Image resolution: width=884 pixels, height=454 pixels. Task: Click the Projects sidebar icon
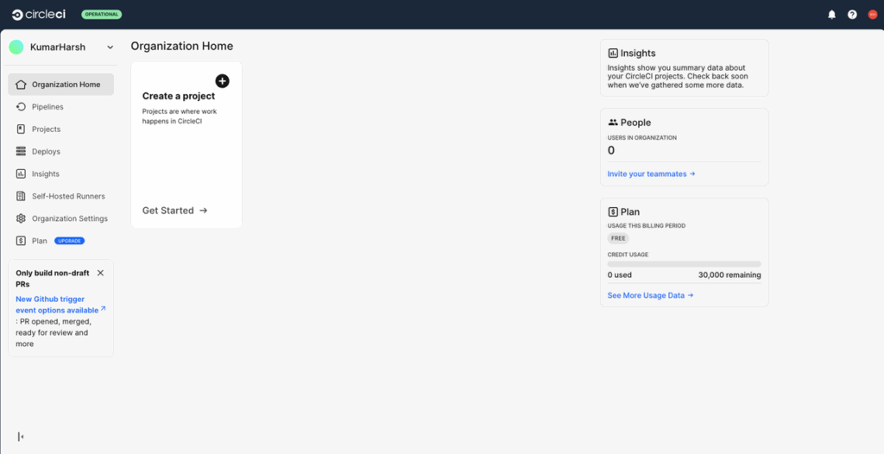click(x=21, y=129)
